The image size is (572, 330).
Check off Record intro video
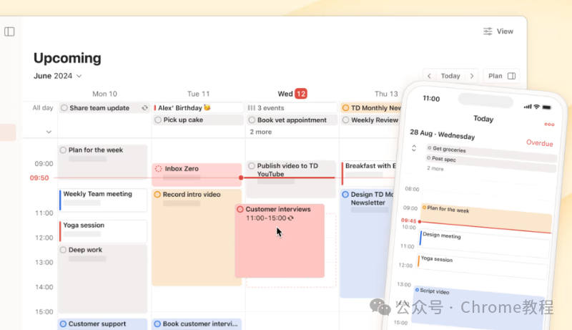click(157, 195)
